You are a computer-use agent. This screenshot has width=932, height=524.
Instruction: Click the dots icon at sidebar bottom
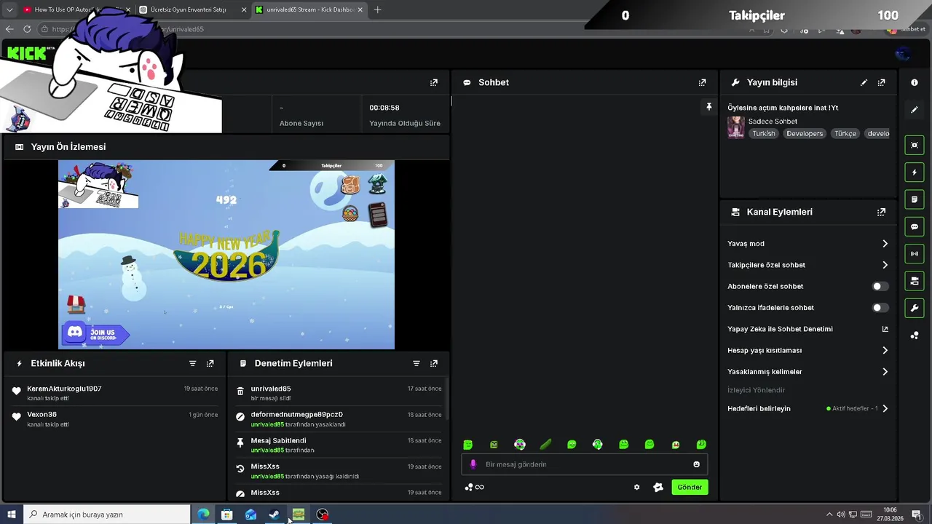tap(915, 336)
